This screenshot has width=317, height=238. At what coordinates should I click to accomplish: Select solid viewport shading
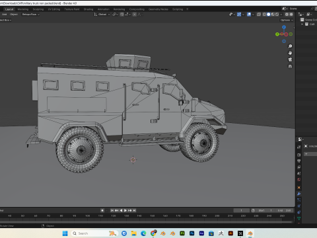(269, 15)
